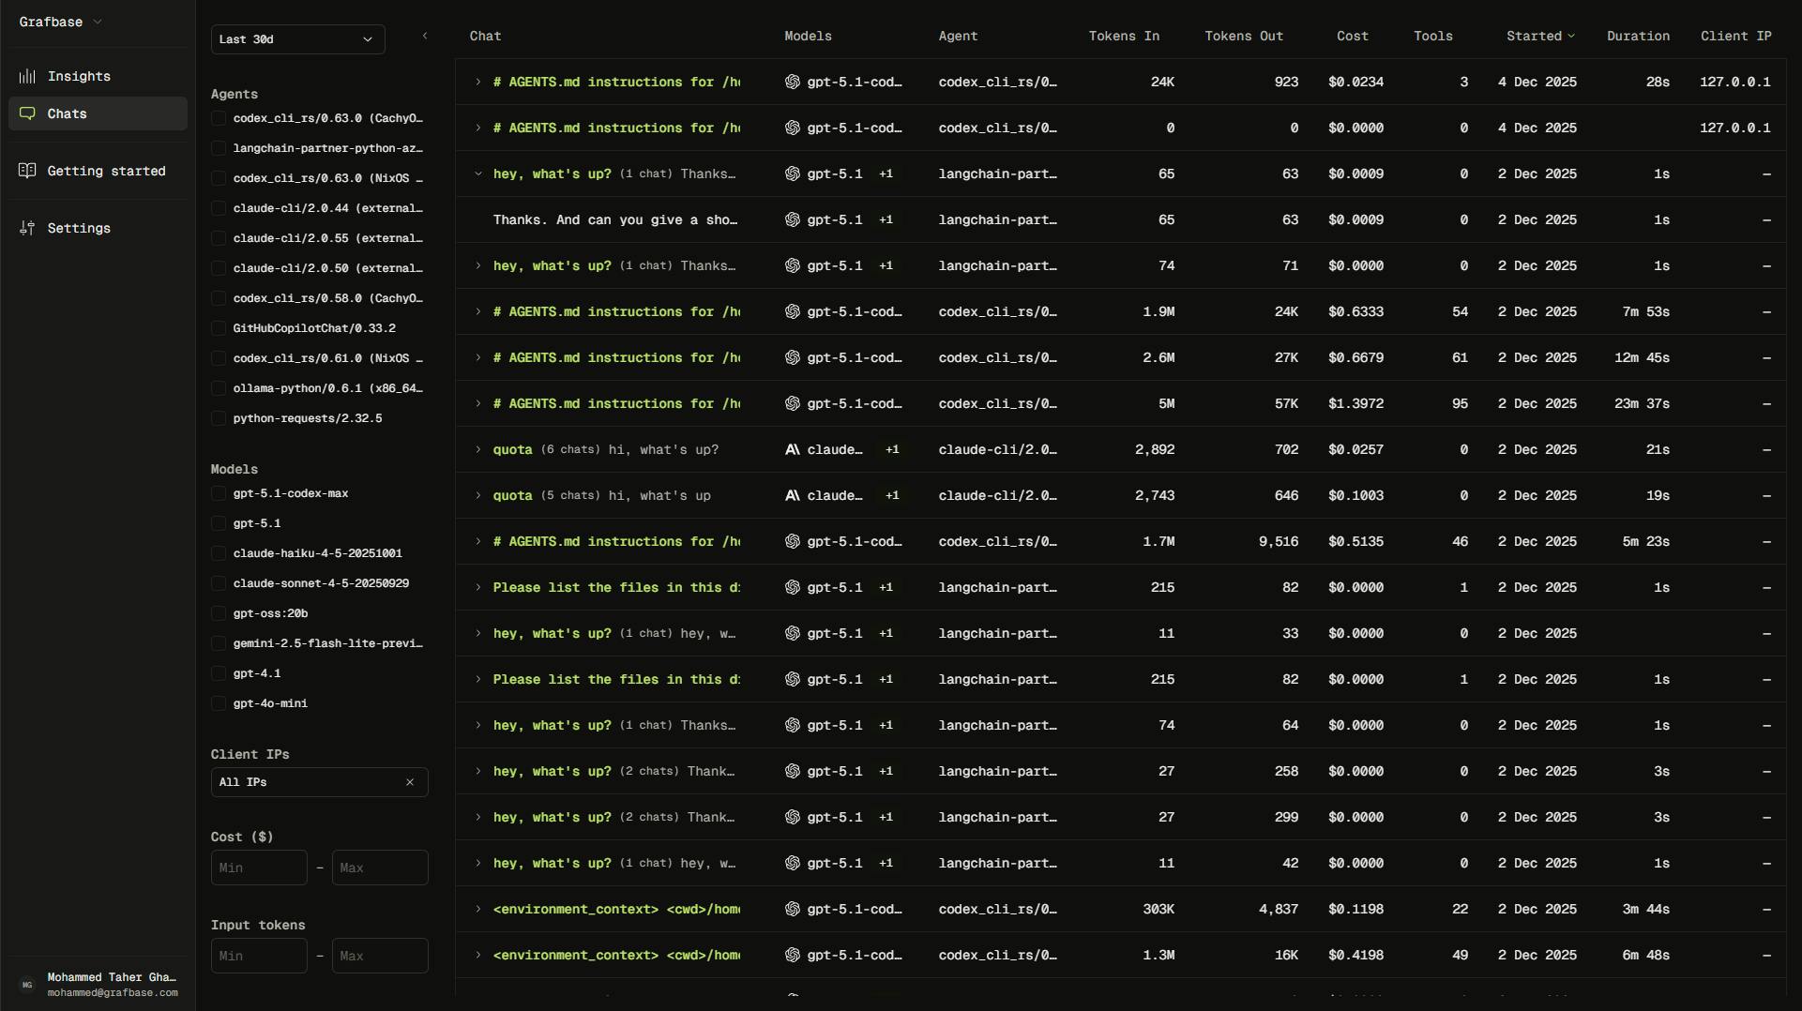Image resolution: width=1802 pixels, height=1011 pixels.
Task: Toggle the codex_cli_rs/0.63.0 (CachyO… agent checkbox
Action: click(219, 118)
